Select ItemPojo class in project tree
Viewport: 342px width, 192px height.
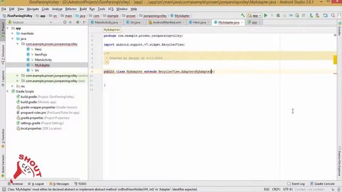(x=41, y=54)
